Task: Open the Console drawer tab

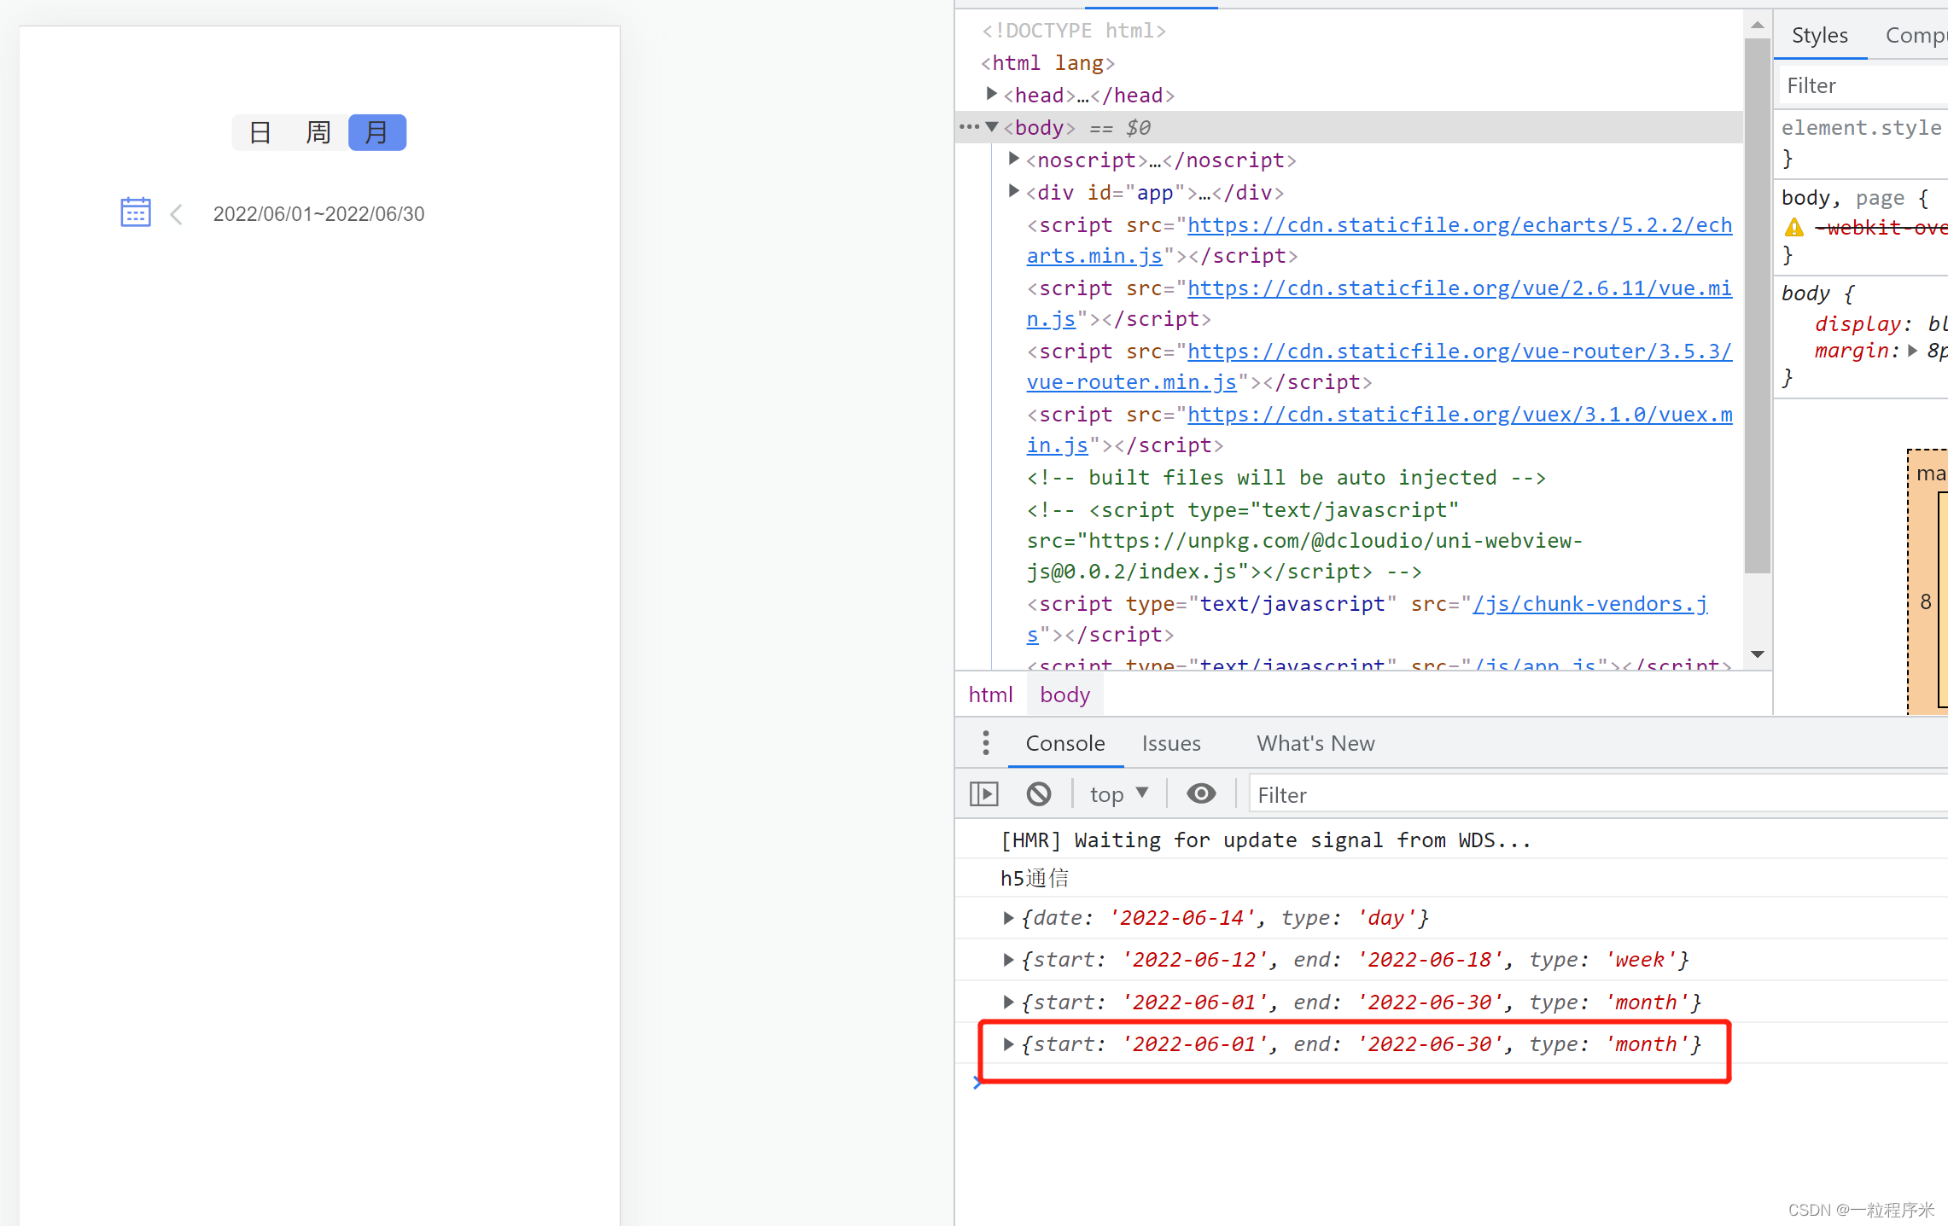Action: 1064,743
